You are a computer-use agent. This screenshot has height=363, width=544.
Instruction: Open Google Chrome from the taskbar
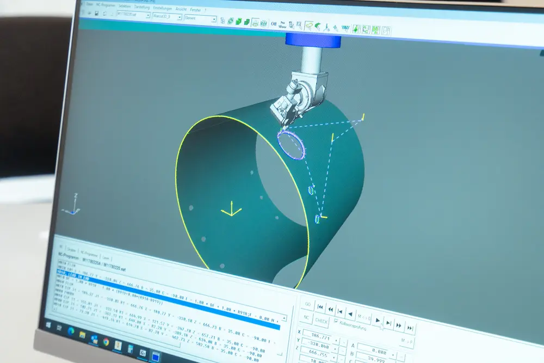click(x=106, y=342)
